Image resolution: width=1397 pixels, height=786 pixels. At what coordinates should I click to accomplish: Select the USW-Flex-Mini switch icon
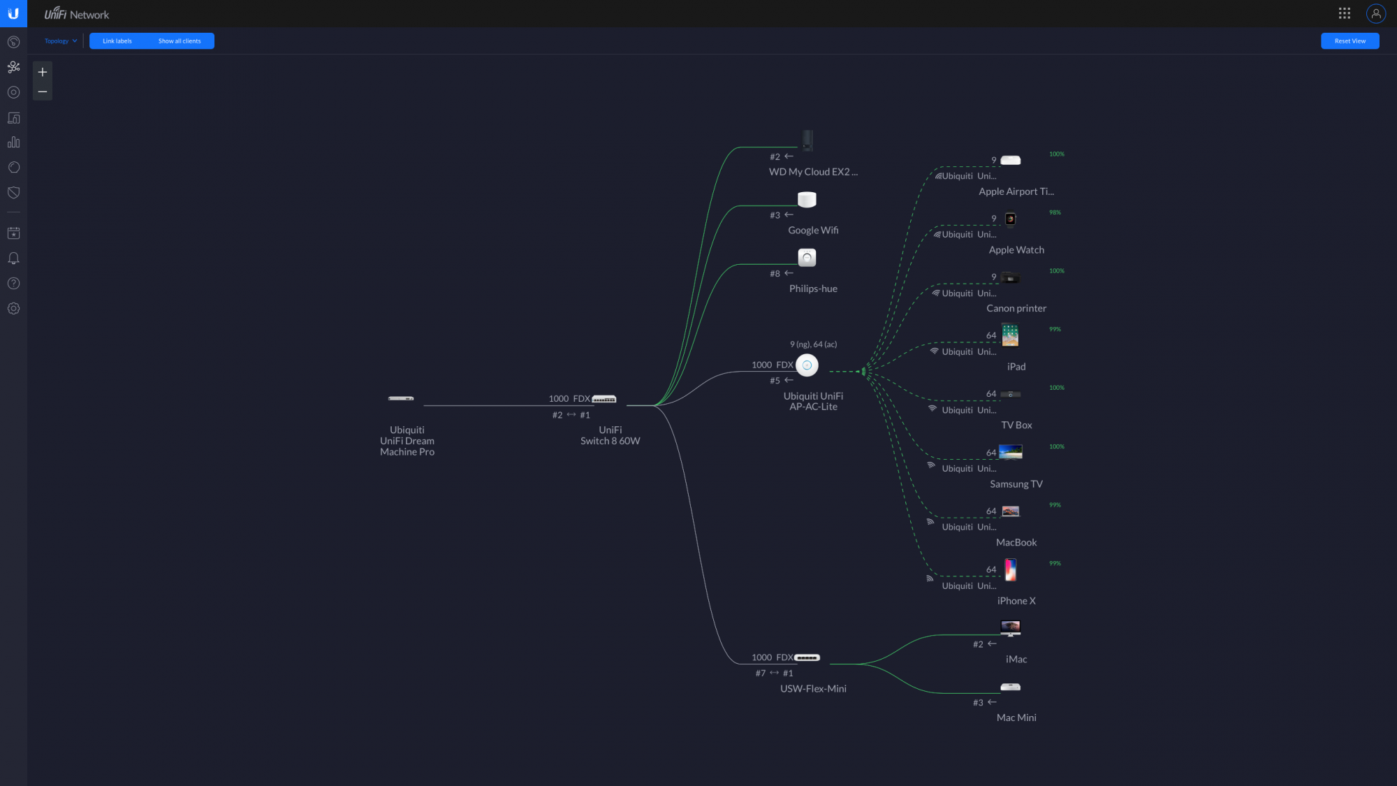tap(807, 657)
